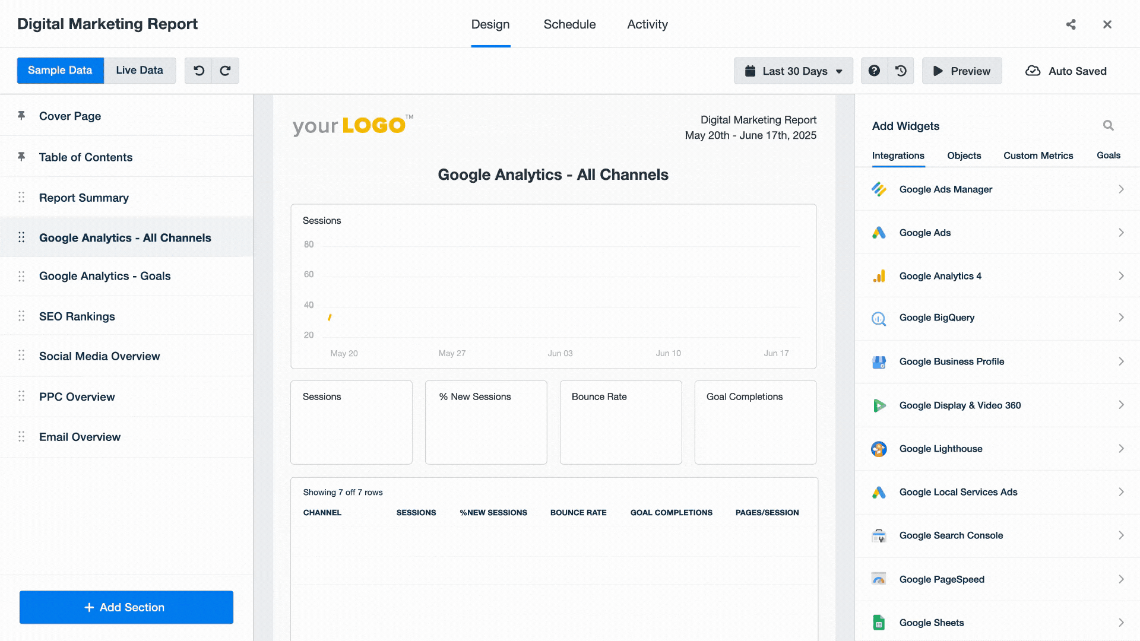1140x641 pixels.
Task: Select the Sample Data toggle
Action: click(x=60, y=70)
